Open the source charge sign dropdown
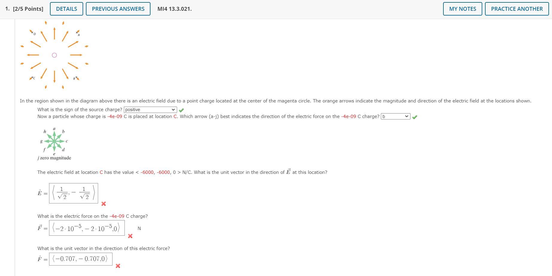 pyautogui.click(x=150, y=110)
